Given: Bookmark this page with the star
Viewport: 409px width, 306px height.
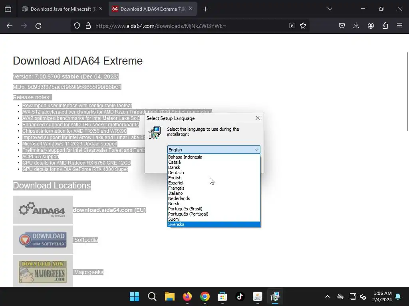Looking at the screenshot, I should pyautogui.click(x=303, y=25).
